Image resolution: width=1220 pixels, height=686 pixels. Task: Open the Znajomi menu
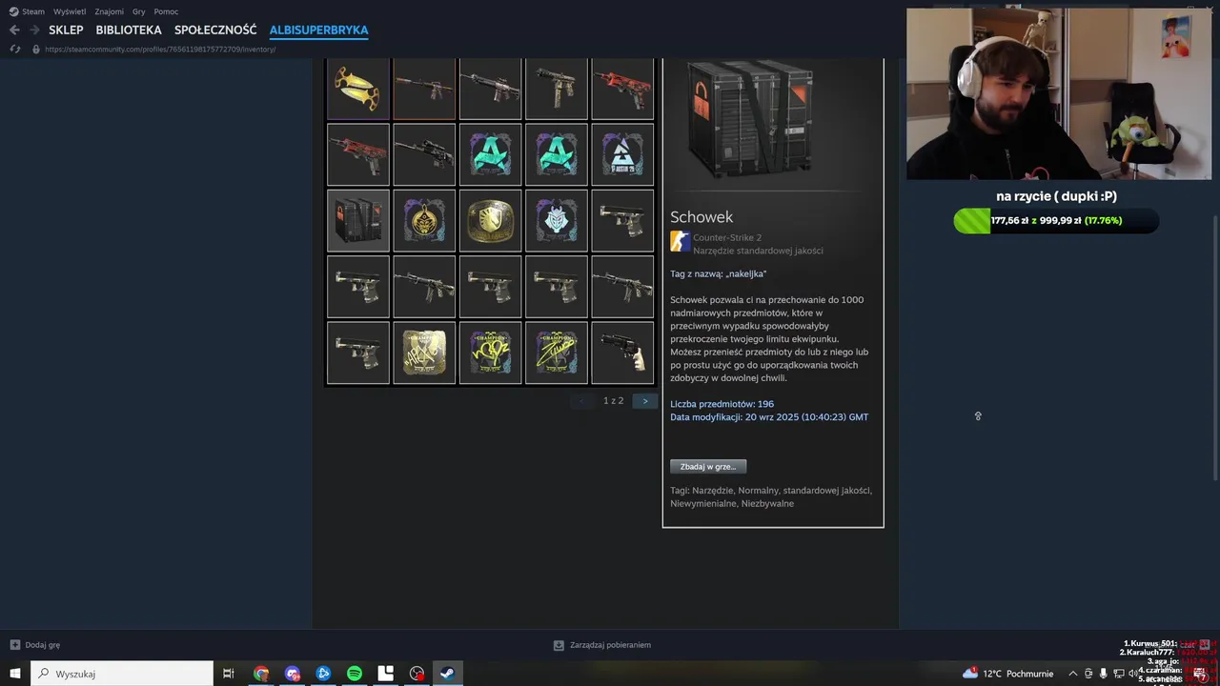coord(109,11)
